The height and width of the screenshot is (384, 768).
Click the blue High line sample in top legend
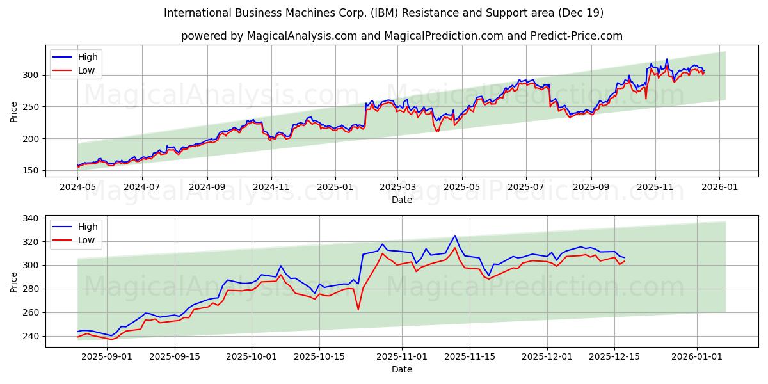pyautogui.click(x=63, y=57)
